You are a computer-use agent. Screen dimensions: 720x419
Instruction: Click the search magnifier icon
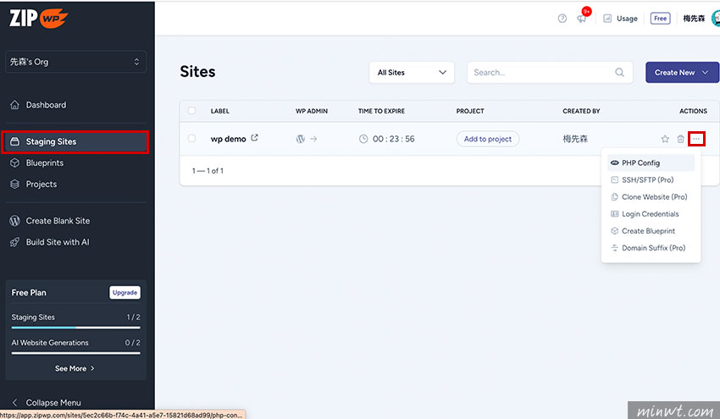pos(619,73)
